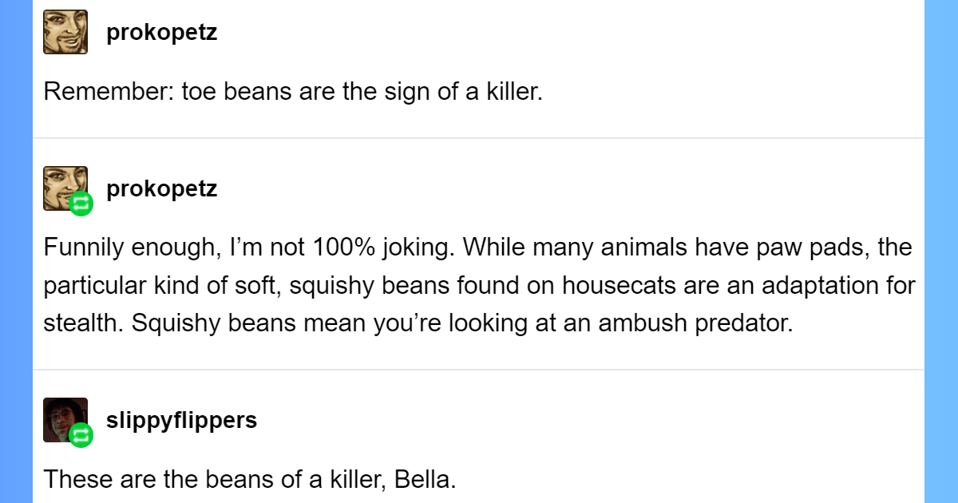
Task: Visit the slippyflippers blog username link
Action: pyautogui.click(x=181, y=420)
